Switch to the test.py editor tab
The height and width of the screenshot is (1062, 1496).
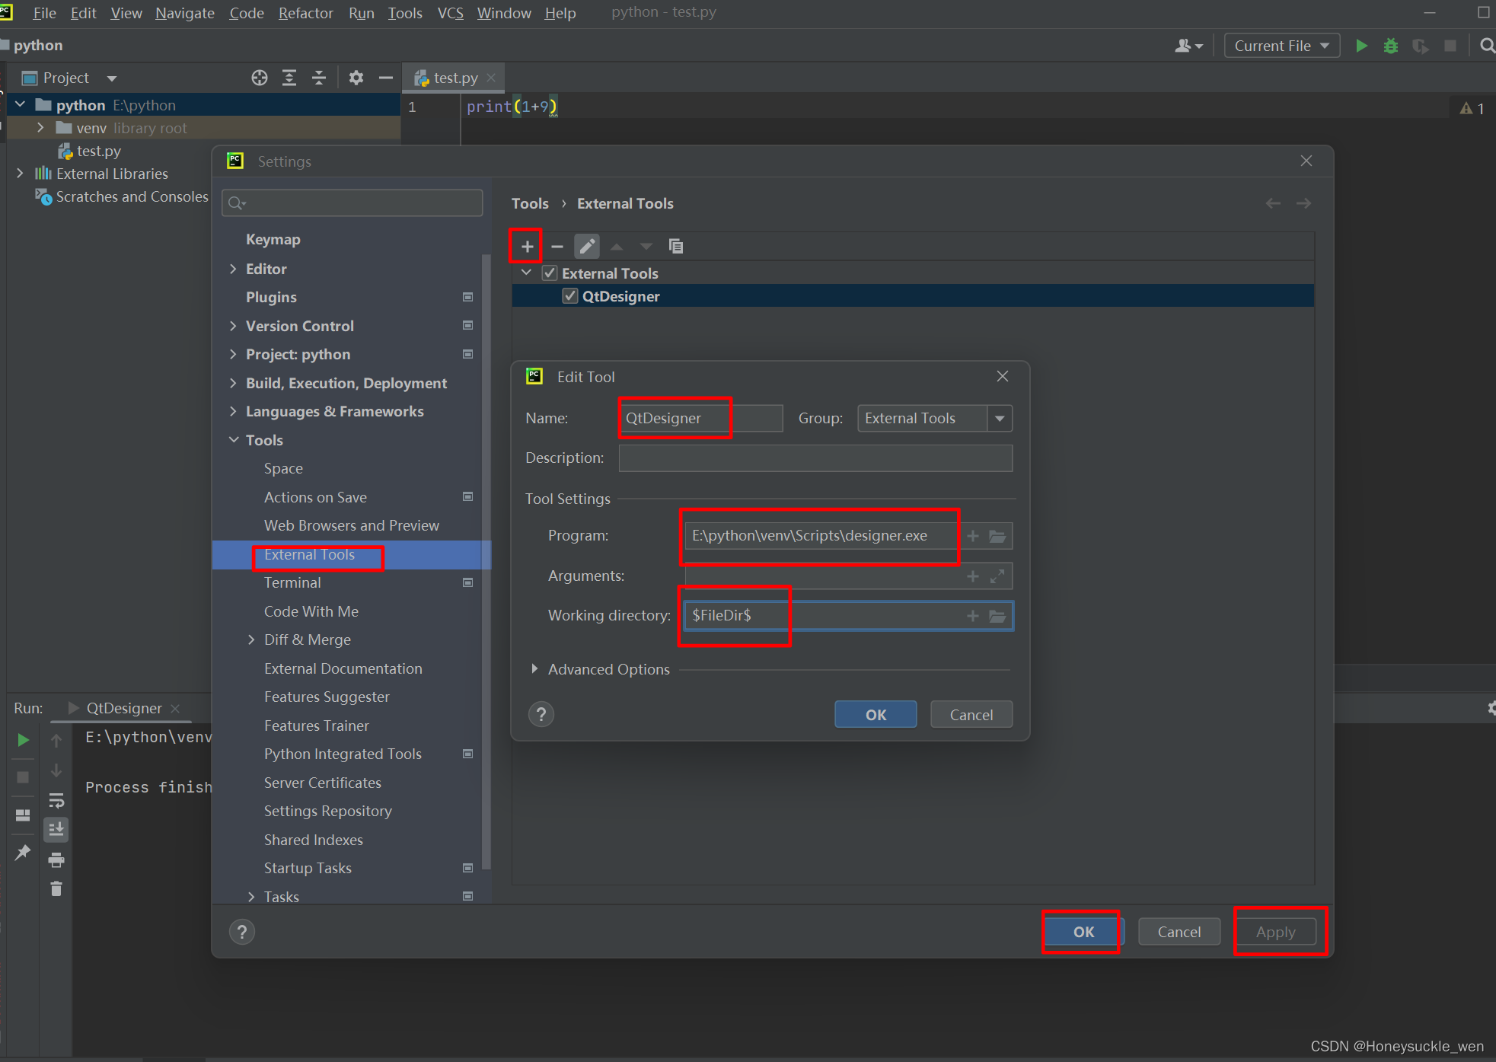455,78
